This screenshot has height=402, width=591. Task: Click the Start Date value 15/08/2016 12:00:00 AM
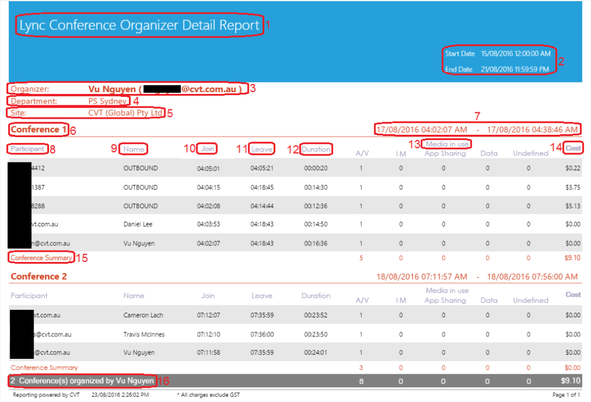click(515, 54)
